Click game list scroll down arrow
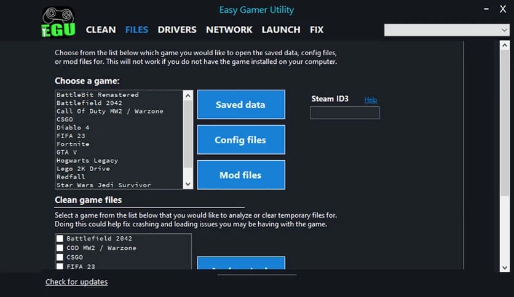514x297 pixels. pos(188,184)
